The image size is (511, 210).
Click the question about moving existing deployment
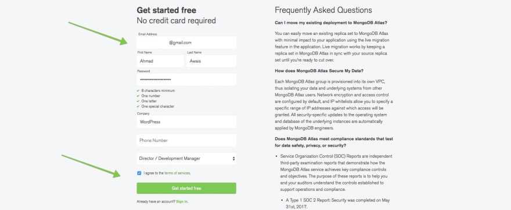coord(331,23)
